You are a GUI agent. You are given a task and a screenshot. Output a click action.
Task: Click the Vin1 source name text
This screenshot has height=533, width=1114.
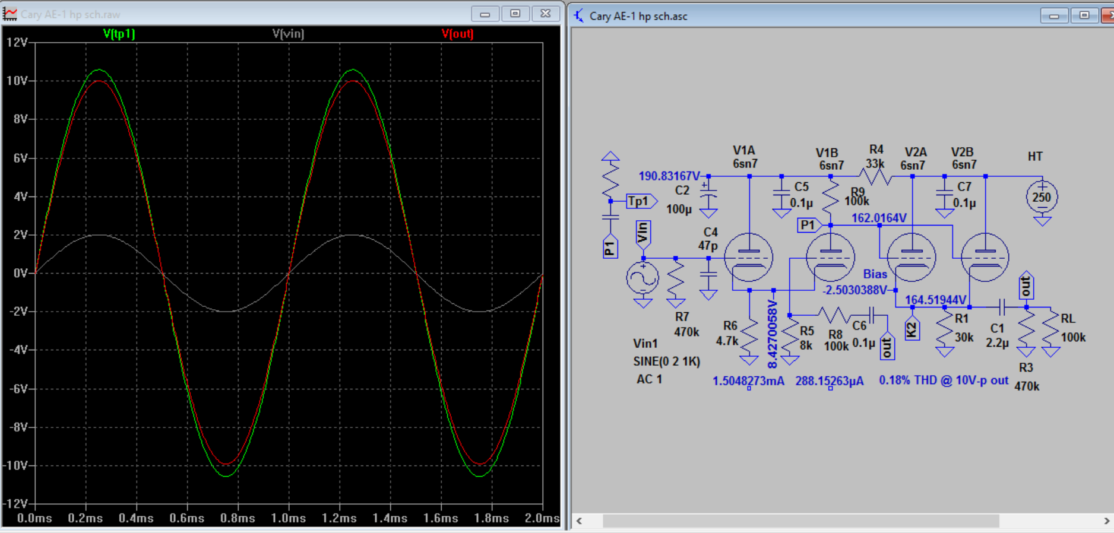click(645, 343)
